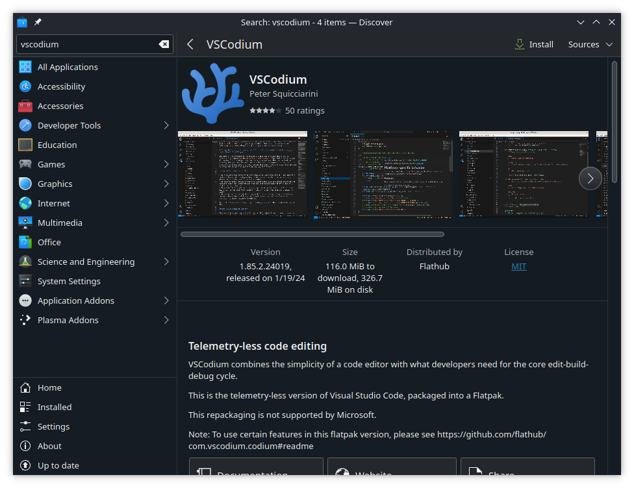Viewport: 634px width, 488px height.
Task: Click the red Accessories toolbox icon
Action: coord(25,106)
